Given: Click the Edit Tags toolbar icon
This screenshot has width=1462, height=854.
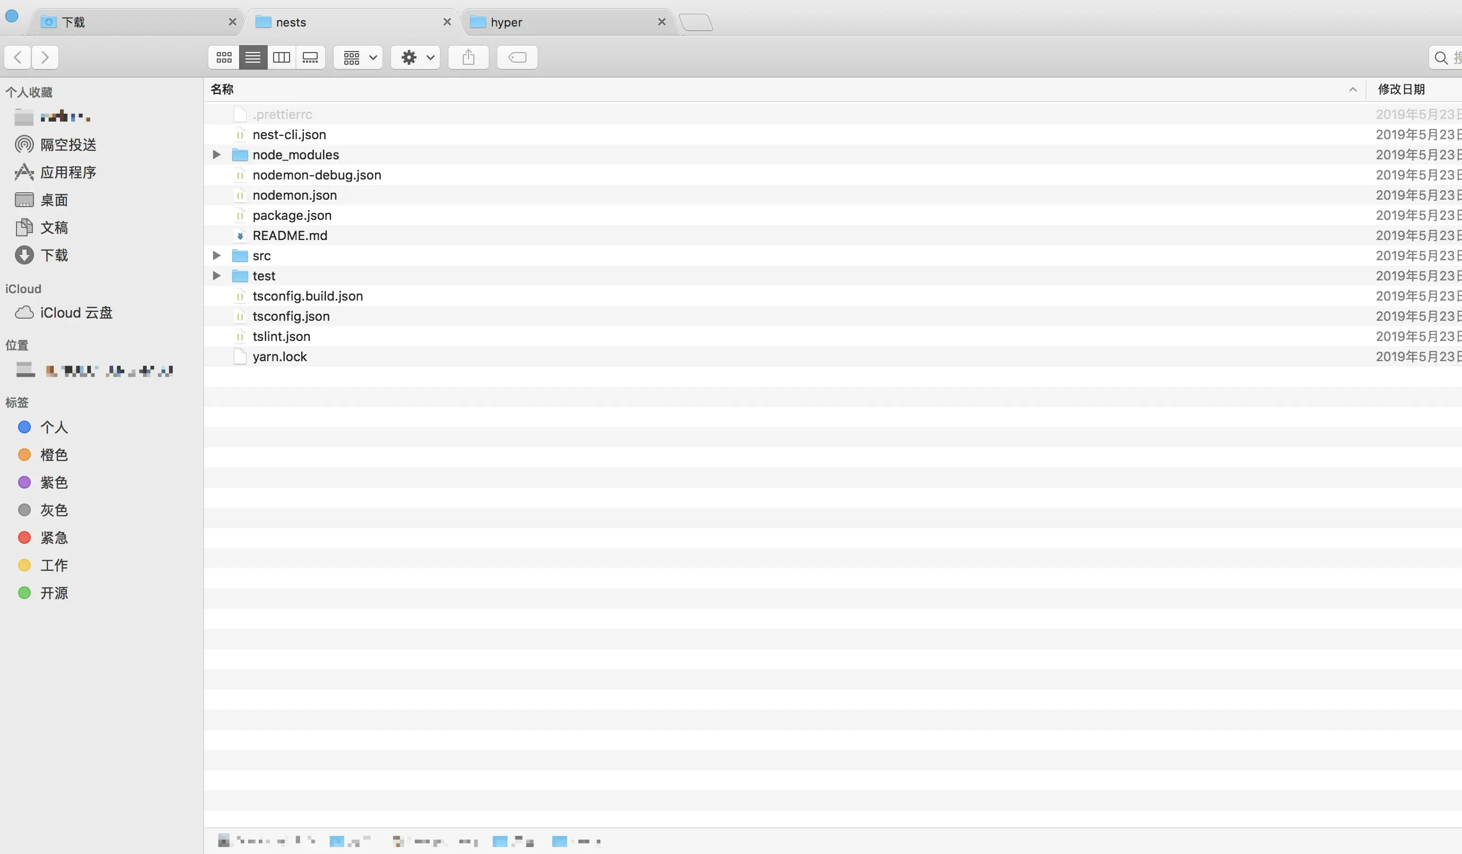Looking at the screenshot, I should point(517,57).
